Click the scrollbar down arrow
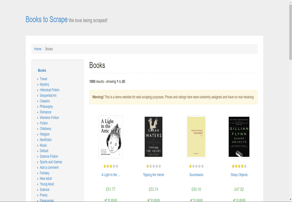292x202 pixels. (x=290, y=199)
